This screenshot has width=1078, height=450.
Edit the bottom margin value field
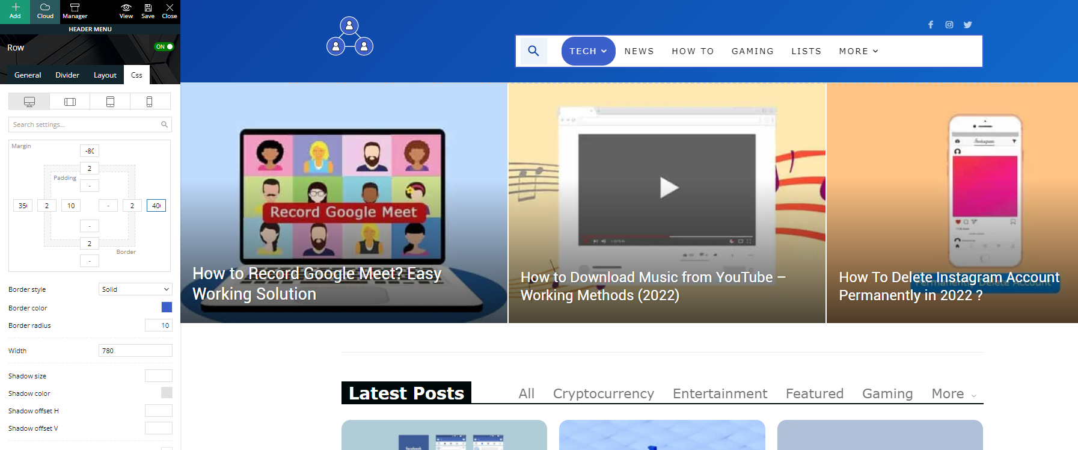[x=90, y=261]
